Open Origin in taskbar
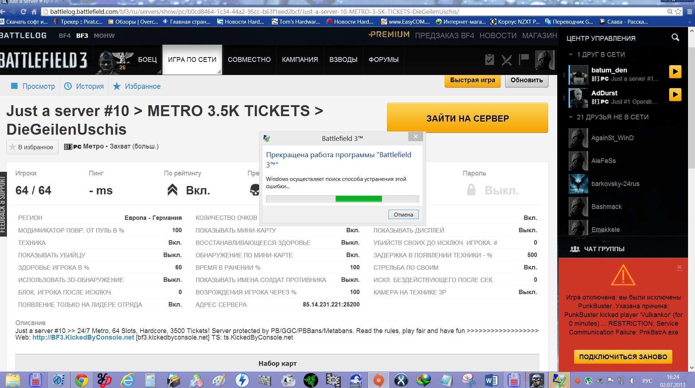The width and height of the screenshot is (695, 388). [x=378, y=380]
